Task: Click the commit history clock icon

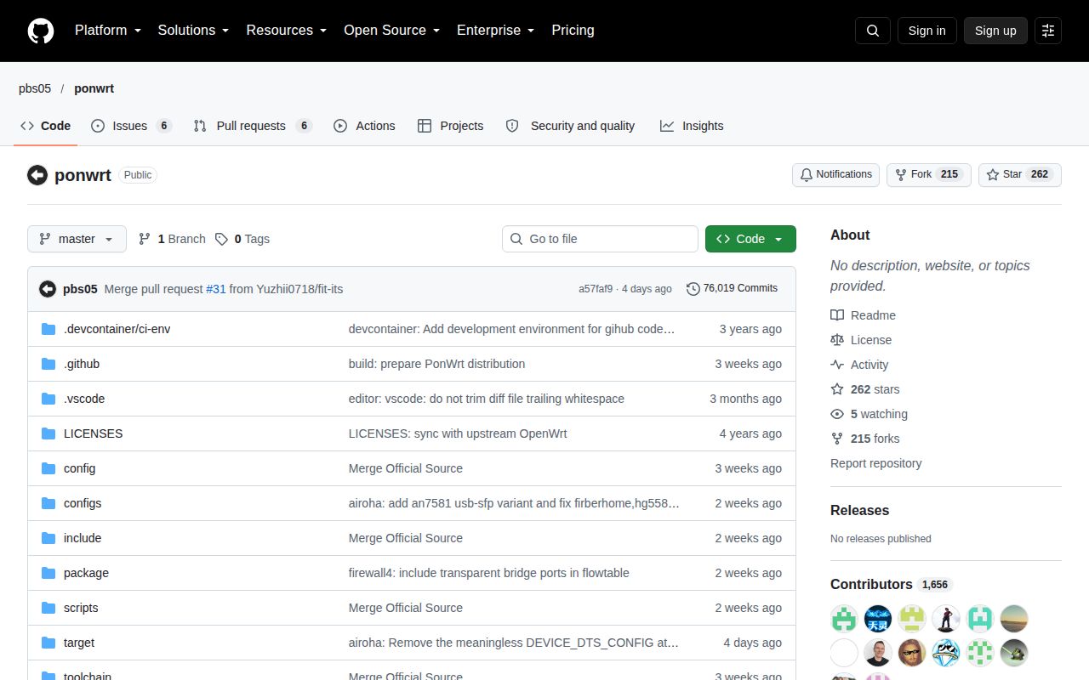Action: pyautogui.click(x=693, y=289)
